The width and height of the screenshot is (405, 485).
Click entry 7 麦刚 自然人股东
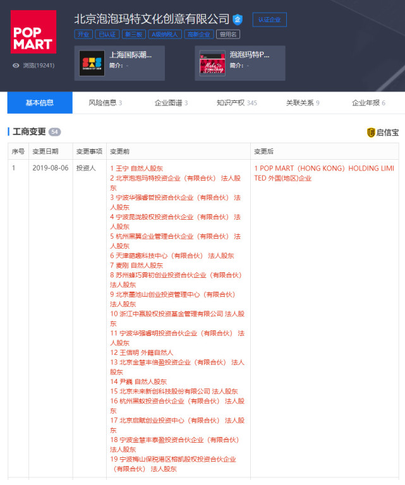(136, 265)
